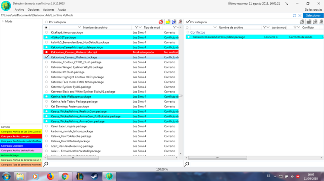Click right list horizontal scrollbar thumb
Viewport: 324px width, 181px height.
pyautogui.click(x=217, y=158)
